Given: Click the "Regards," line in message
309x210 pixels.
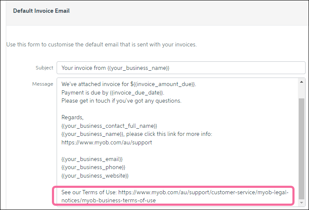Looking at the screenshot, I should click(72, 117).
